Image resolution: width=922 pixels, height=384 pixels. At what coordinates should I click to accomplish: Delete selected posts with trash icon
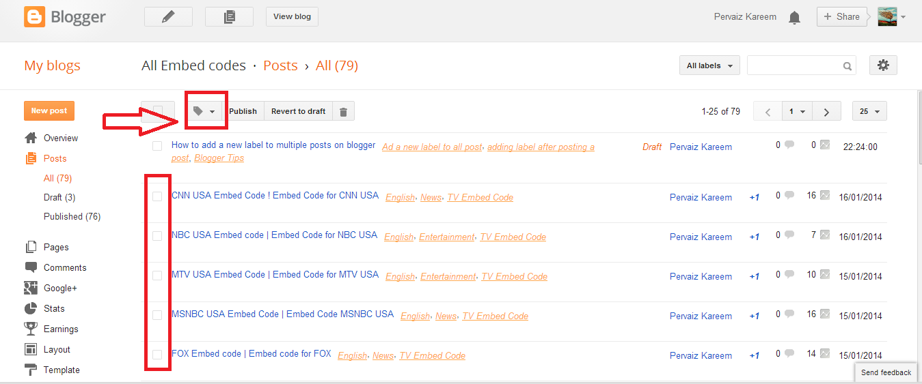click(343, 111)
